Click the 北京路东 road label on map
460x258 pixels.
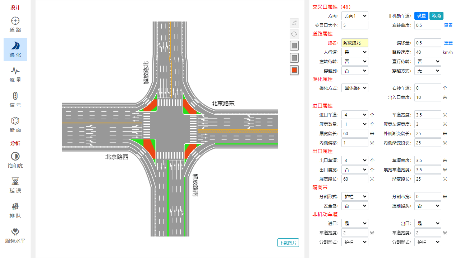point(223,104)
